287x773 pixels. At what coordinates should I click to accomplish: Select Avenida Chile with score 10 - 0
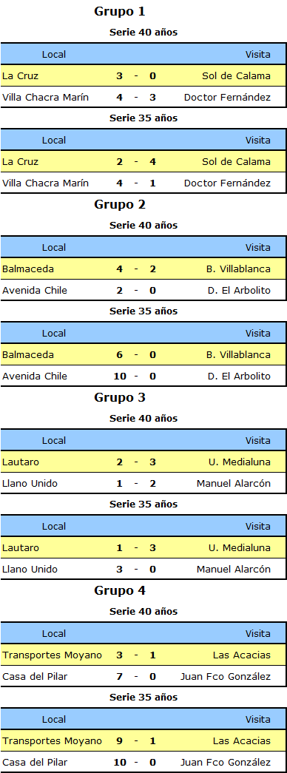coord(35,377)
